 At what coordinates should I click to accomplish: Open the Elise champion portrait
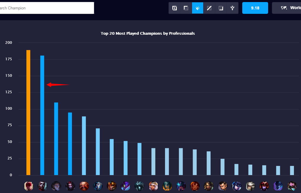pos(70,186)
